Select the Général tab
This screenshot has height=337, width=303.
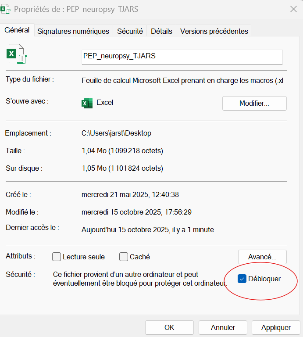(17, 30)
